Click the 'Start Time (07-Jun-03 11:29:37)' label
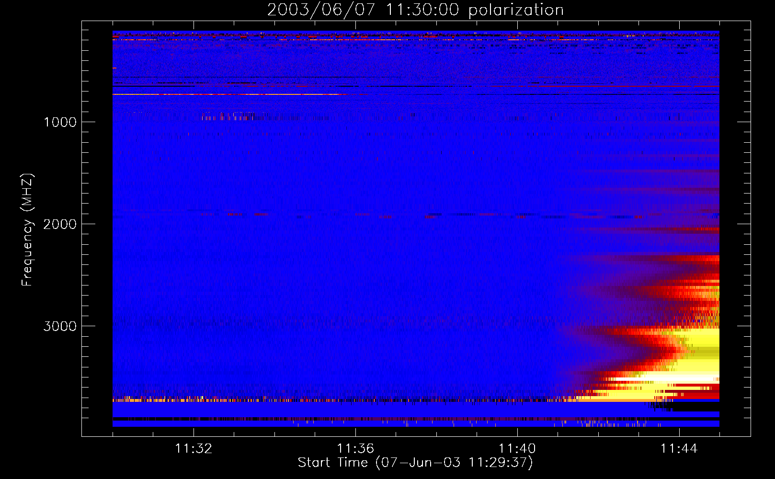 tap(415, 463)
